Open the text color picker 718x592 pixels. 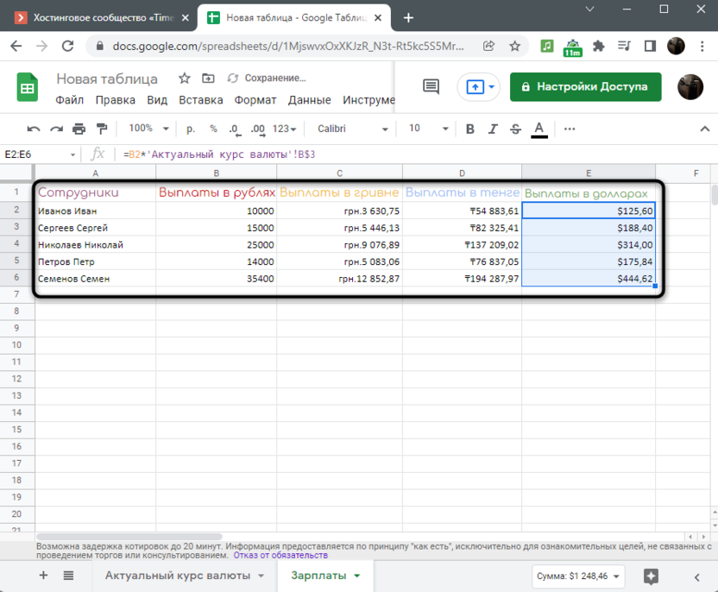[539, 129]
